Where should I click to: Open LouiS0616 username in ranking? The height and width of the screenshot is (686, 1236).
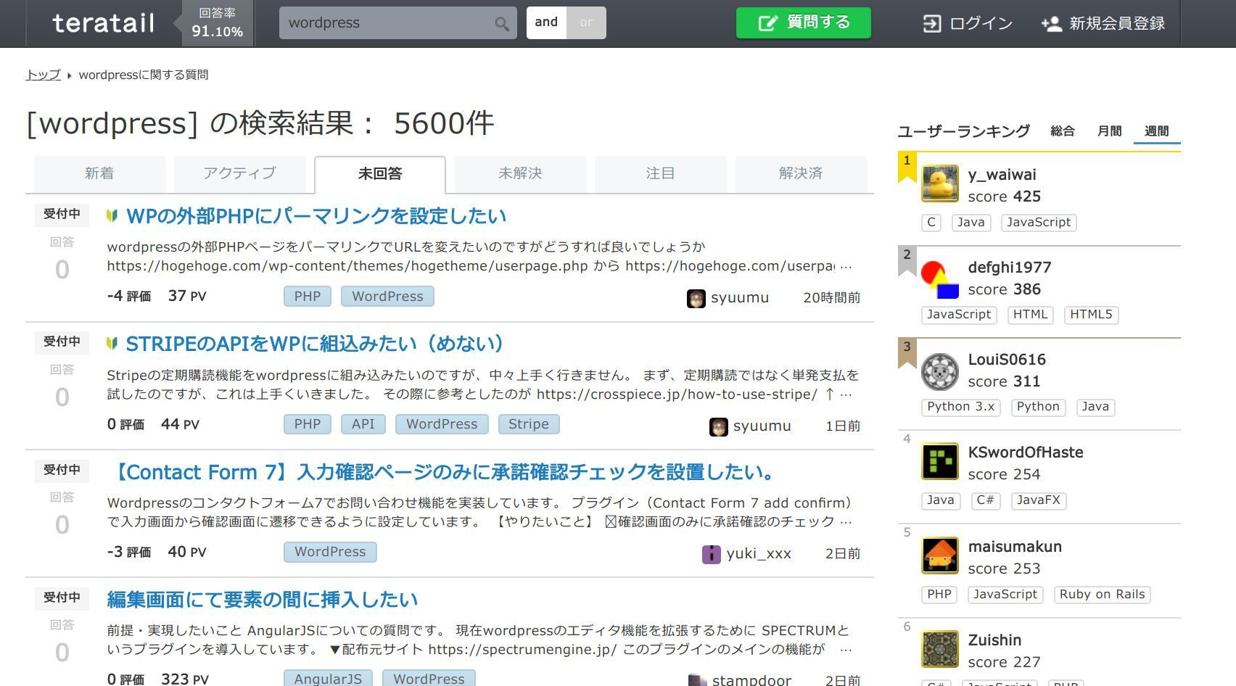(x=1007, y=360)
